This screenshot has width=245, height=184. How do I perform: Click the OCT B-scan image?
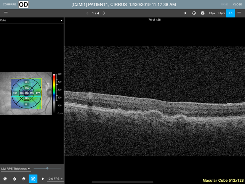click(155, 101)
